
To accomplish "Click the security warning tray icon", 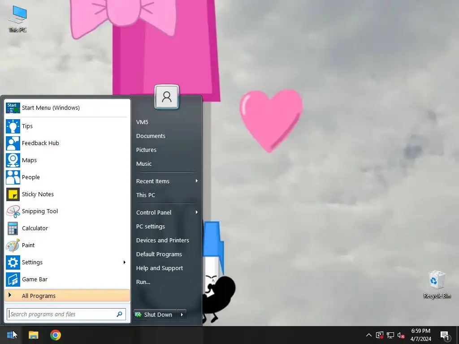I will click(380, 335).
